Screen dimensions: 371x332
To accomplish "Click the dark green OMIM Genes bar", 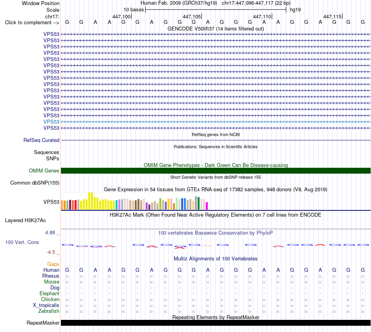I will click(x=216, y=170).
